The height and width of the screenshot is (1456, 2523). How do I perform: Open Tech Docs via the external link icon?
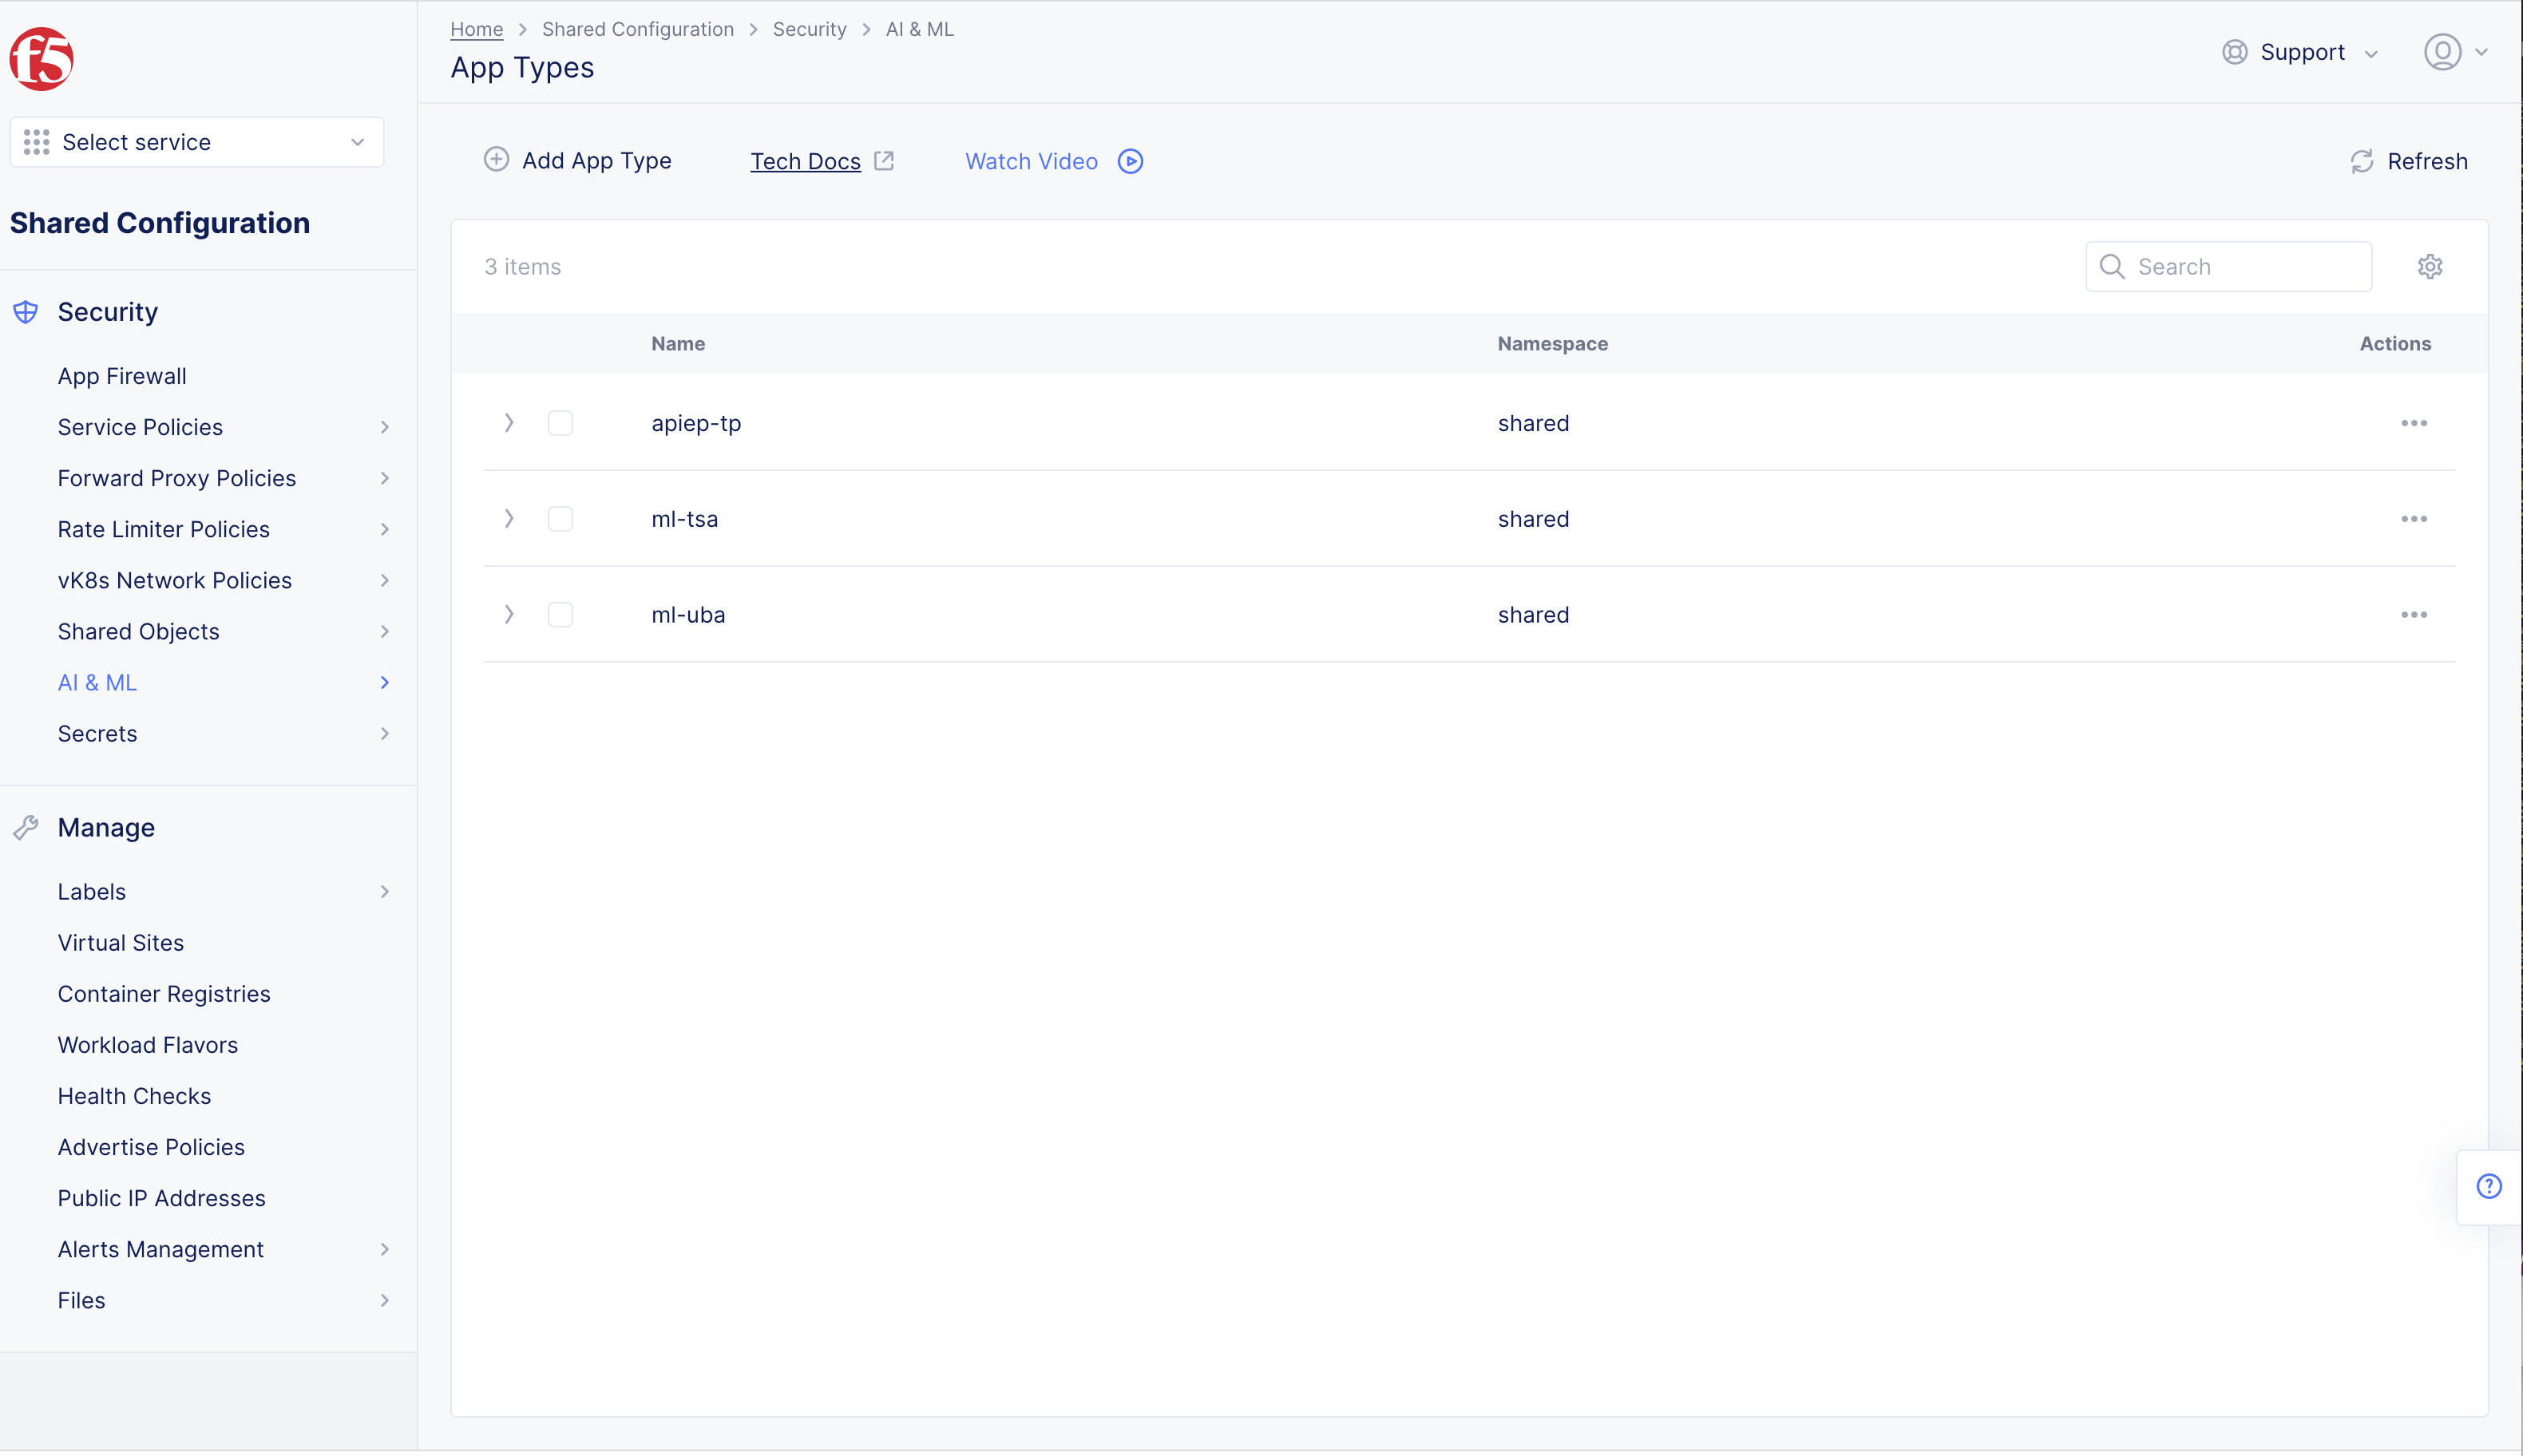coord(884,160)
